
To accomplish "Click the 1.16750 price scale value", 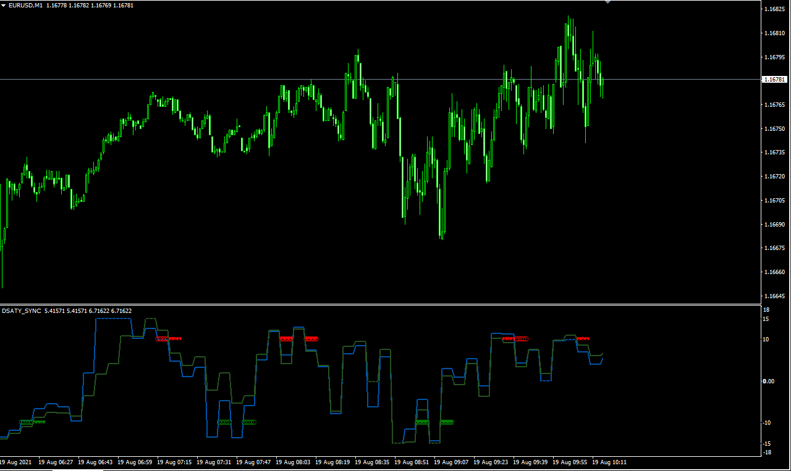I will point(774,128).
